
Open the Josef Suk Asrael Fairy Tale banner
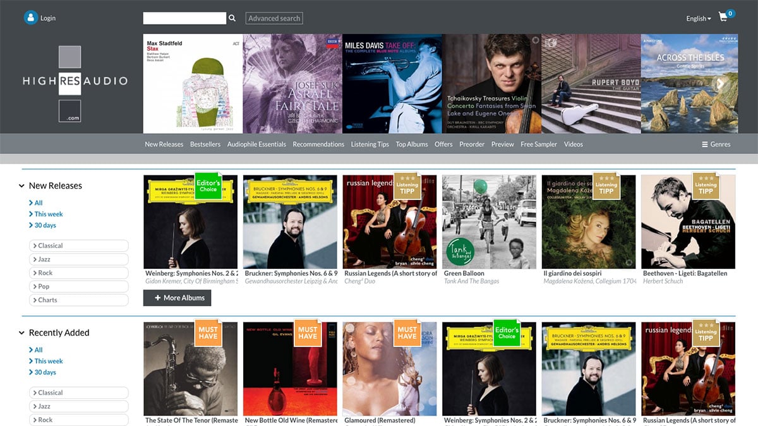point(292,84)
